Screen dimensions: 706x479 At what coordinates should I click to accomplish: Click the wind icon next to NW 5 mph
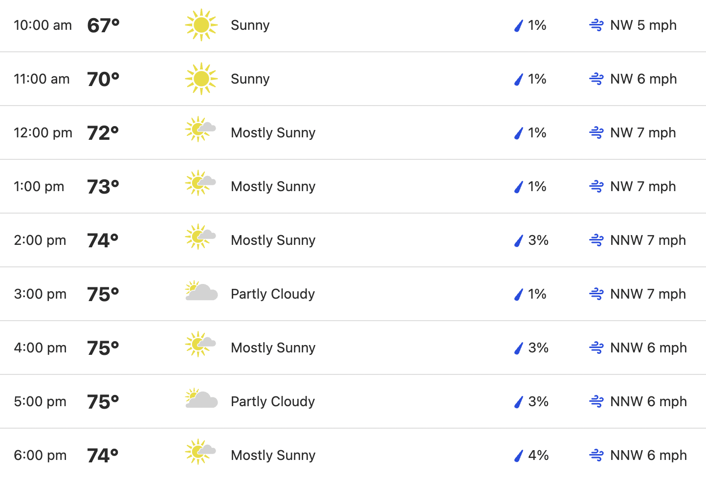[x=596, y=25]
